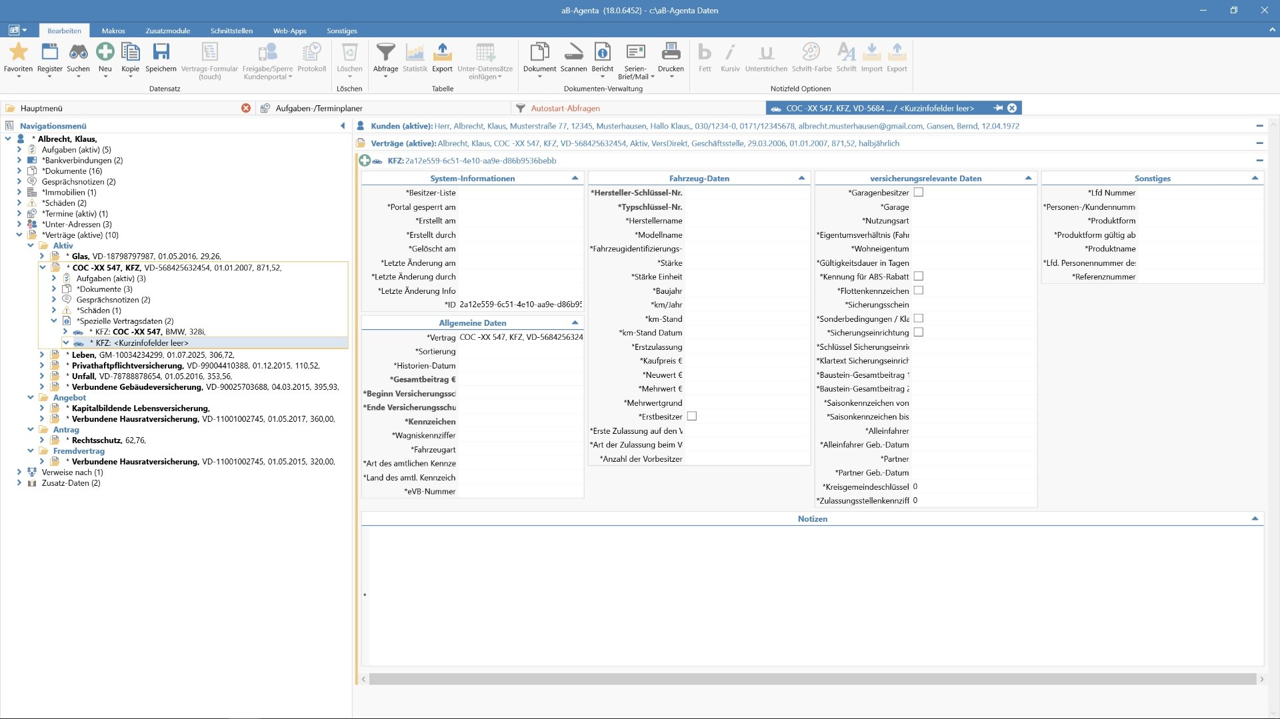Toggle the Garagenbesitzer checkbox
The width and height of the screenshot is (1280, 719).
click(x=919, y=193)
